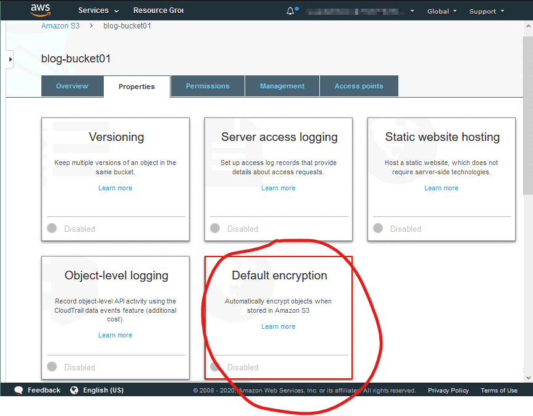
Task: Open the blurred account name dropdown
Action: [359, 12]
